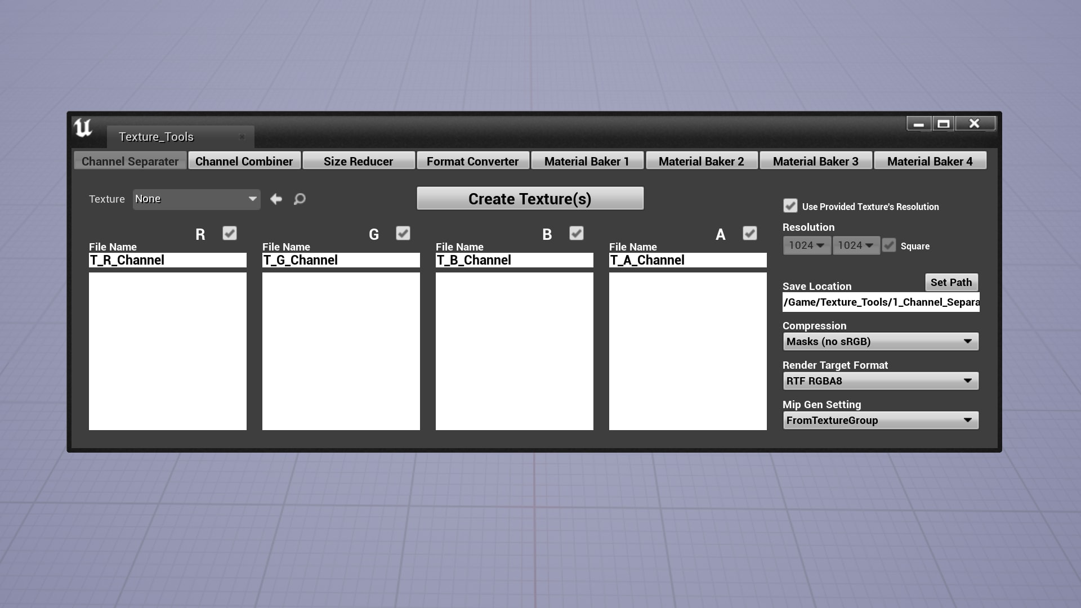Image resolution: width=1081 pixels, height=608 pixels.
Task: Toggle the Square resolution checkbox
Action: (888, 245)
